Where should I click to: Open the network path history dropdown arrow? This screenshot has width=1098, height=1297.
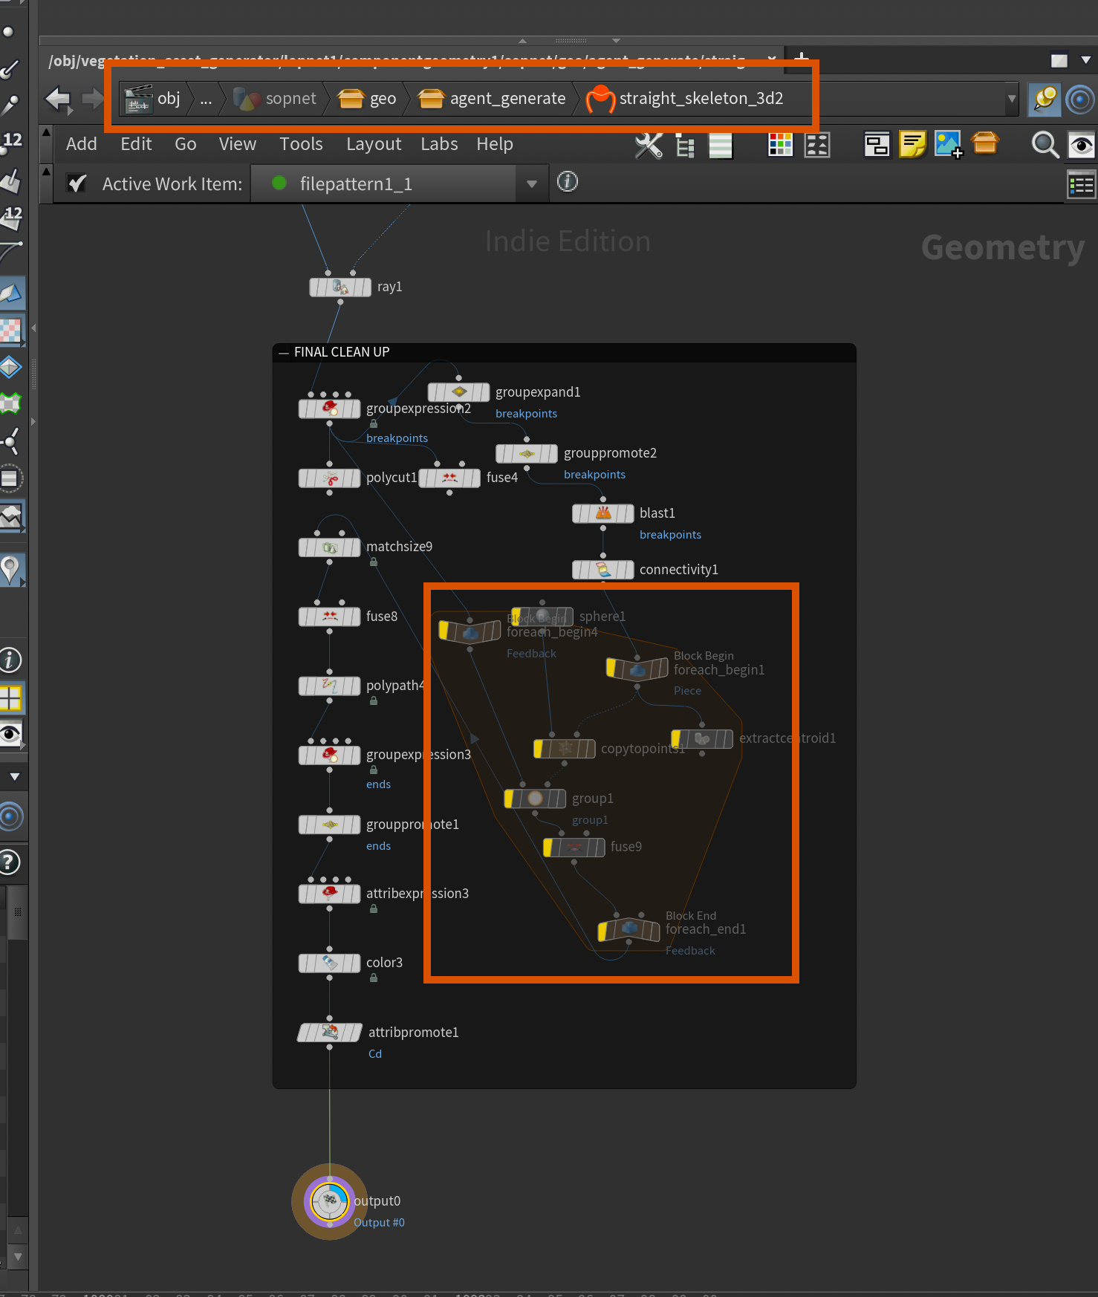(x=1011, y=99)
